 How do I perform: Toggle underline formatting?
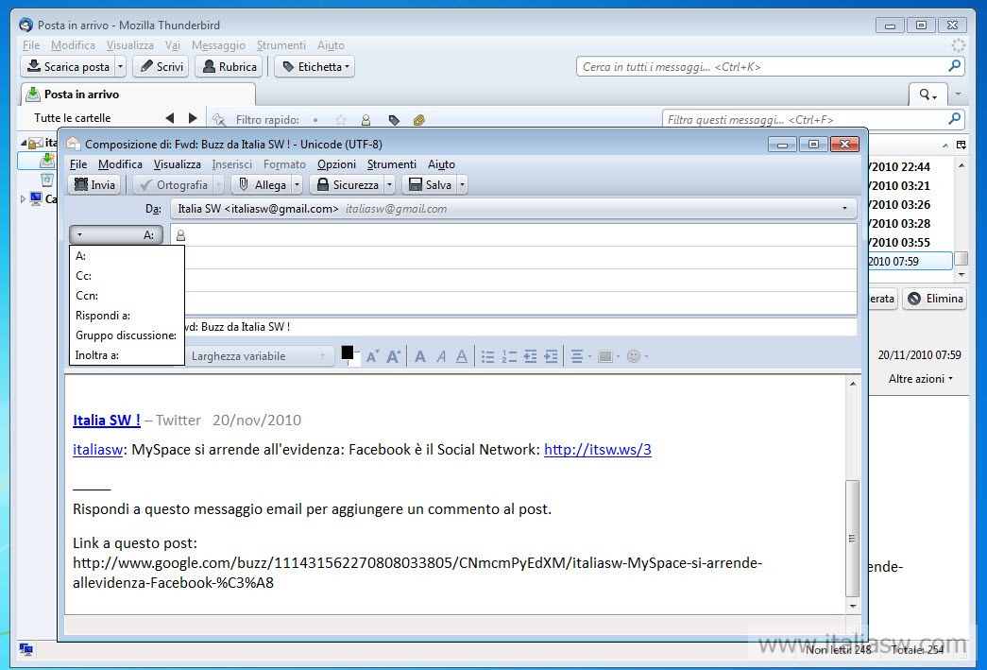pyautogui.click(x=462, y=356)
